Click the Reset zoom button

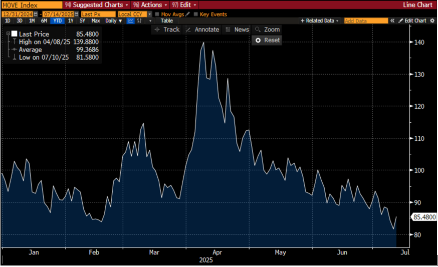coord(267,40)
